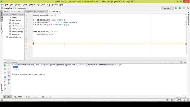Expand the graphs folder

point(7,18)
